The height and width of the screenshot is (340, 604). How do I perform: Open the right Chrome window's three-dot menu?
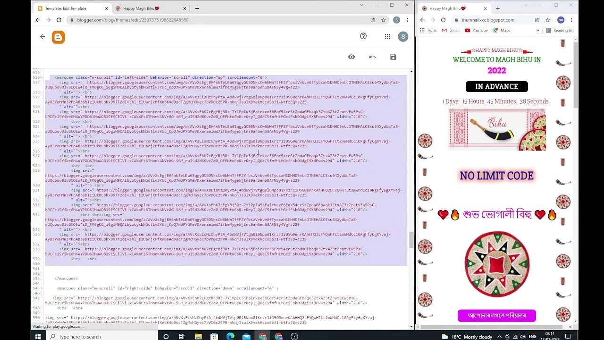[x=571, y=20]
